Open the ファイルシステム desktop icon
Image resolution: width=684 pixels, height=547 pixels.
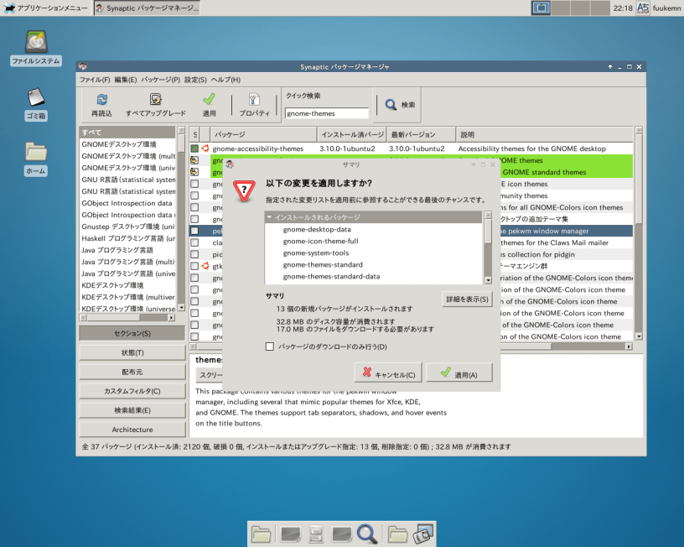pyautogui.click(x=36, y=42)
